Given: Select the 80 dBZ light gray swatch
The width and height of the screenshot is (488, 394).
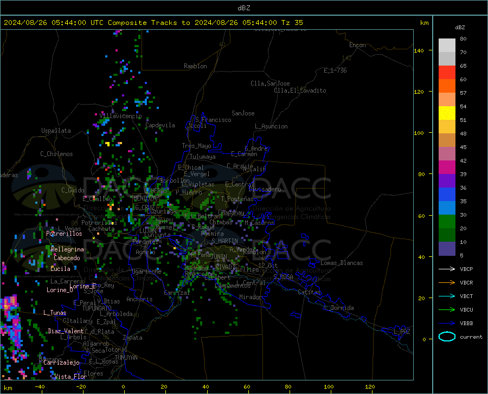Looking at the screenshot, I should click(x=447, y=46).
